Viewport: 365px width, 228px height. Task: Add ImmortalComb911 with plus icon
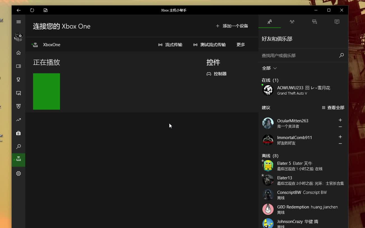click(340, 137)
